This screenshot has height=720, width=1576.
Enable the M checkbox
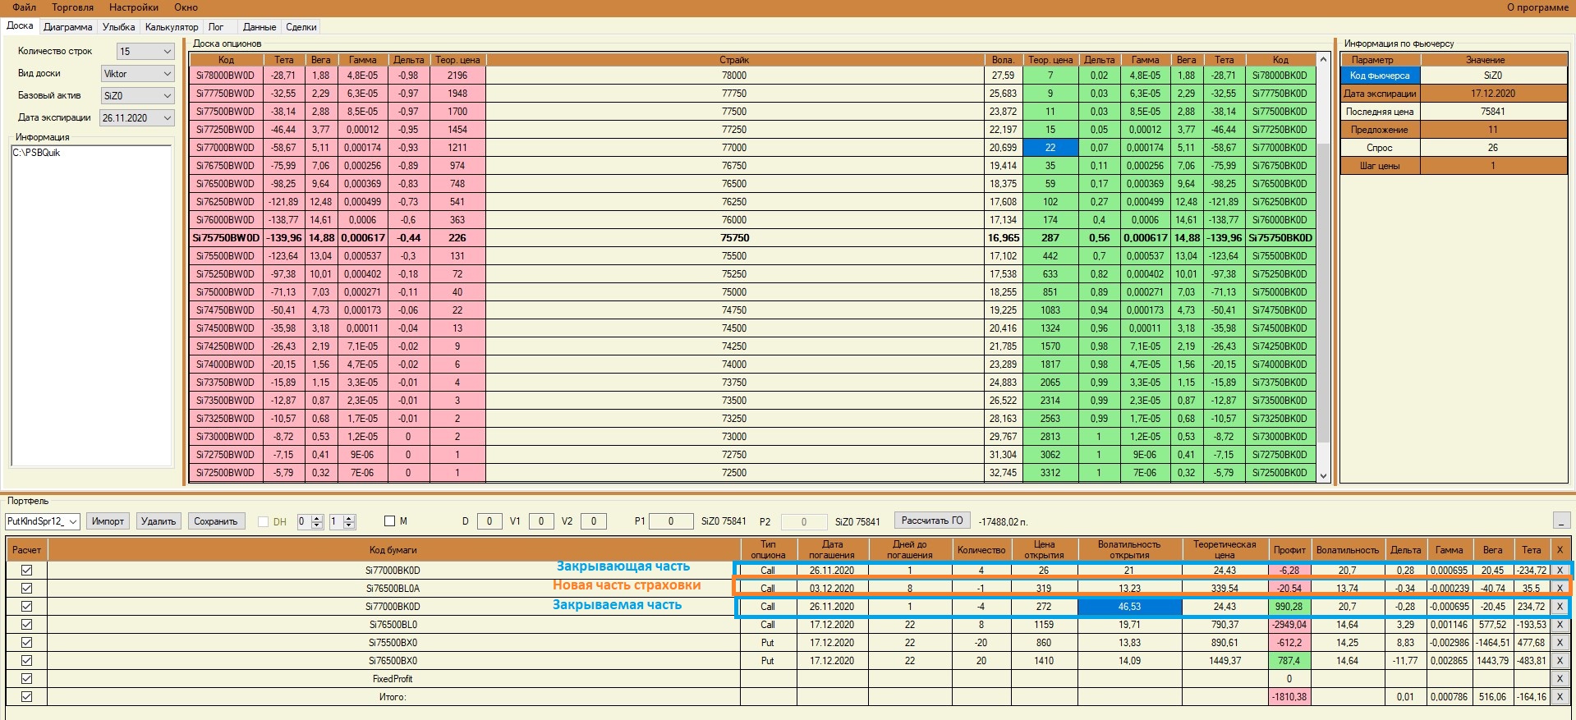tap(390, 521)
